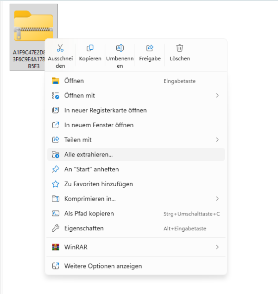Click the Strg+Umschalttaste+C shortcut text

tap(191, 214)
